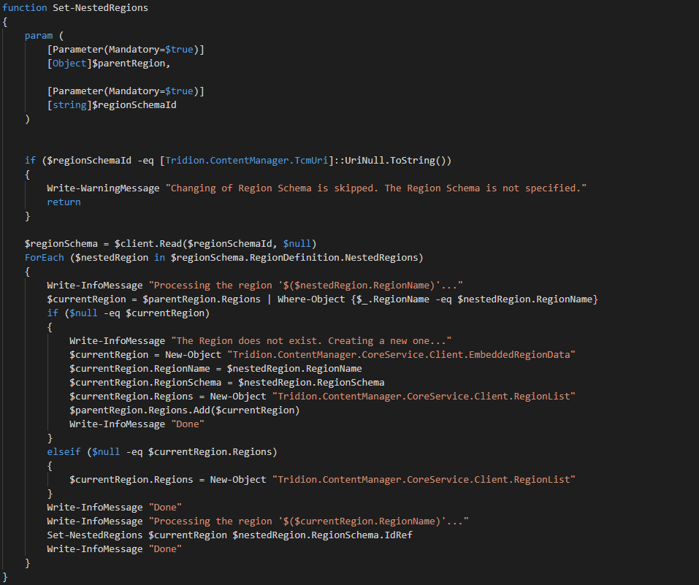The image size is (699, 585).
Task: Click the Write-WarningMessage command
Action: 103,188
